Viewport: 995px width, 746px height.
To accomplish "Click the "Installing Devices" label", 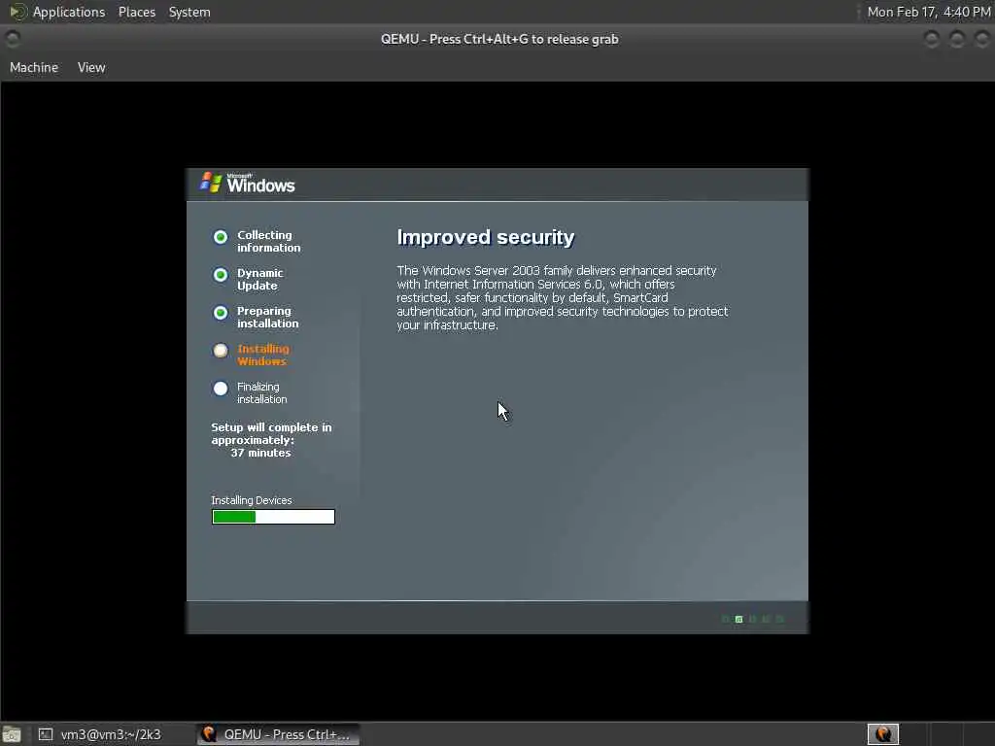I will tap(252, 500).
